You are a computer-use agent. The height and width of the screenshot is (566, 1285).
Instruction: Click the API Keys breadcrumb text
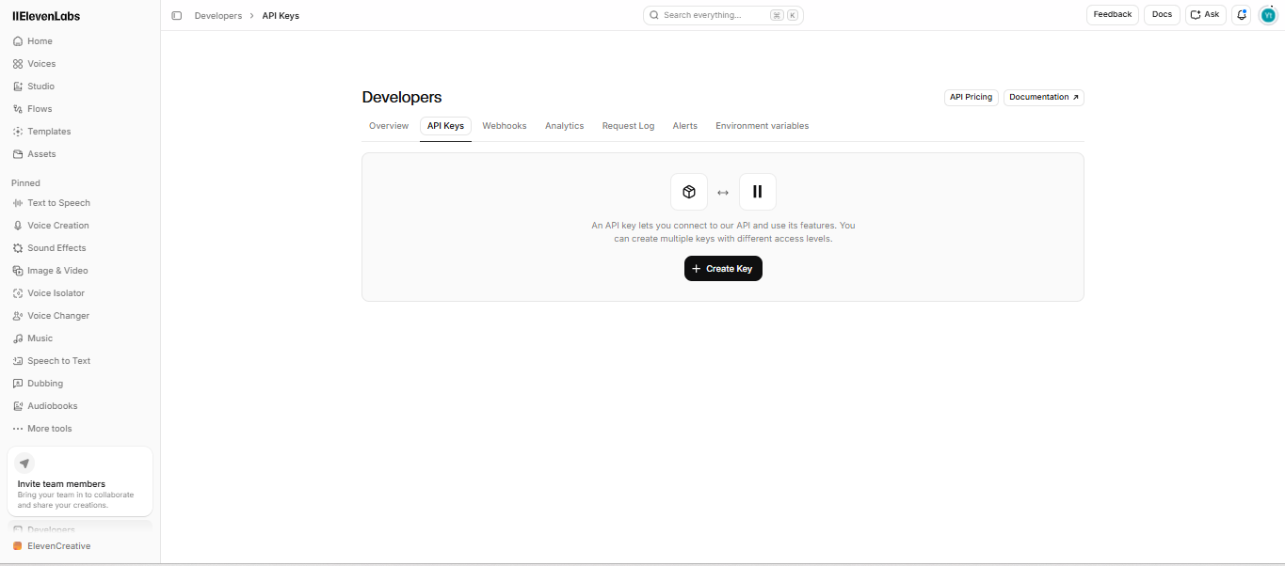[281, 16]
